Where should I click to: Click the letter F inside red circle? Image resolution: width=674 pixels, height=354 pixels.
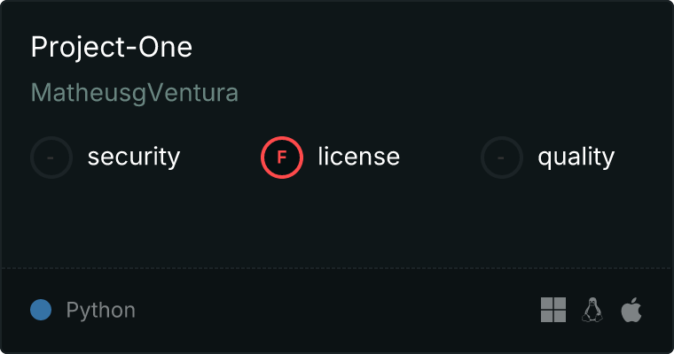pyautogui.click(x=282, y=158)
